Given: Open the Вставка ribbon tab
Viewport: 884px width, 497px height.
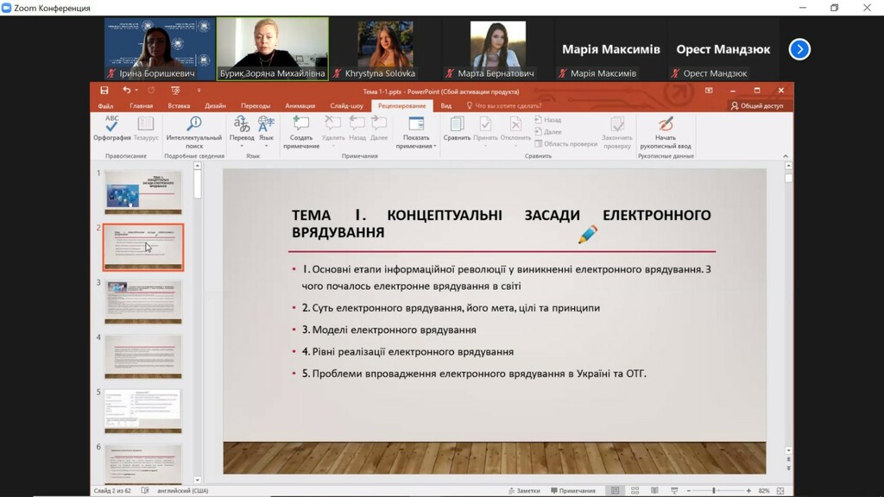Looking at the screenshot, I should click(179, 106).
